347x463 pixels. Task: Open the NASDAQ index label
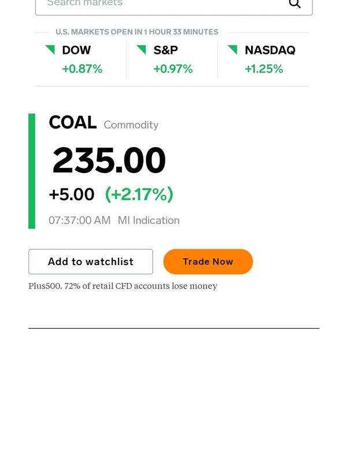(x=270, y=50)
